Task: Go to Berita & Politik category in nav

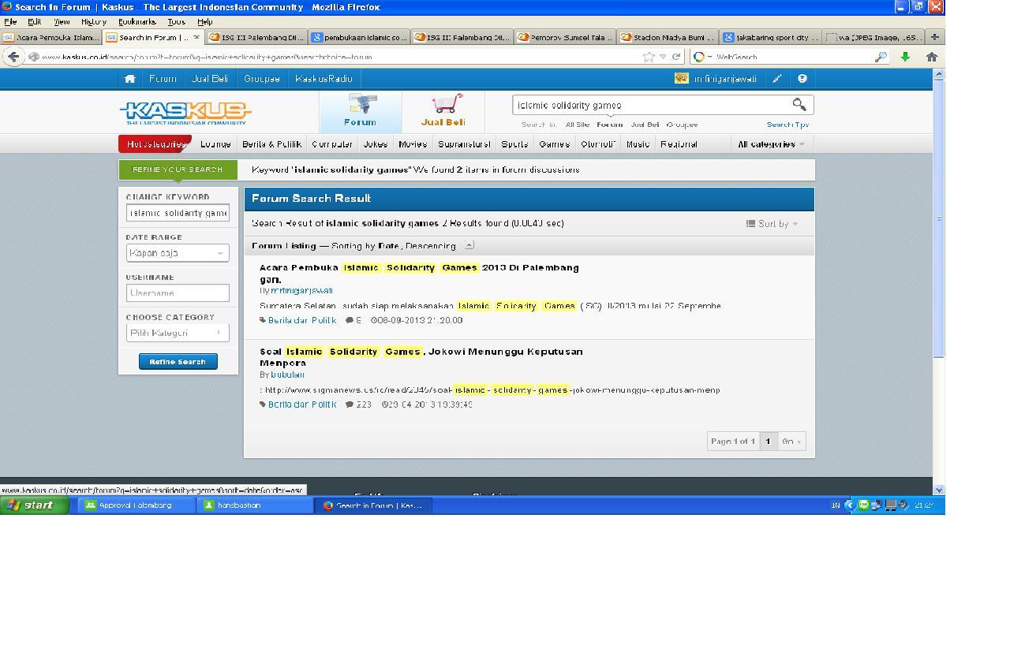Action: pyautogui.click(x=271, y=144)
